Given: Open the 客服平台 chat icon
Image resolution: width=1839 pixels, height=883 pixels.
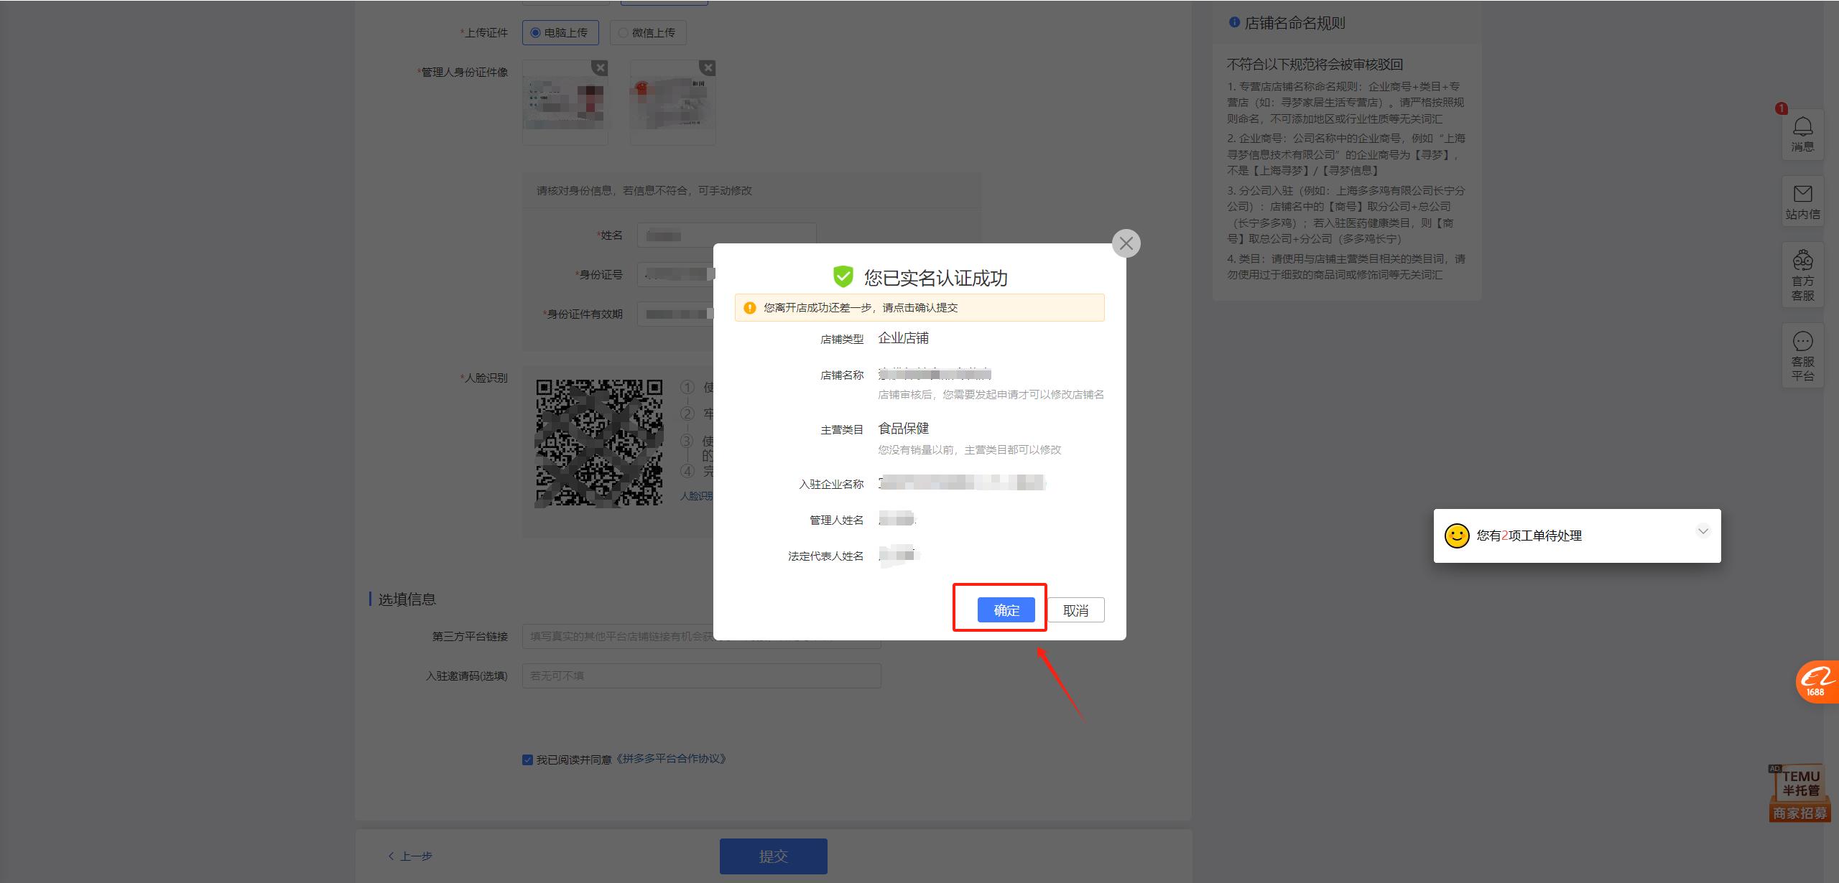Looking at the screenshot, I should click(1803, 355).
